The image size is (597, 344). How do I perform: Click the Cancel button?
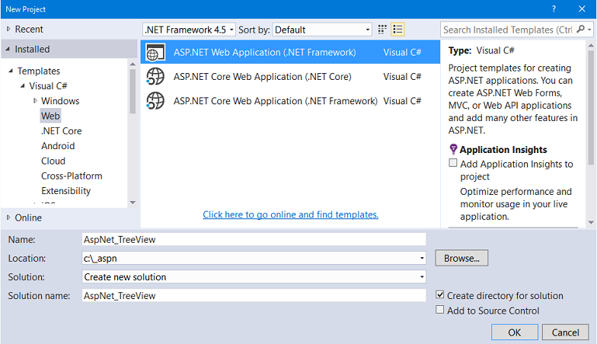point(565,332)
